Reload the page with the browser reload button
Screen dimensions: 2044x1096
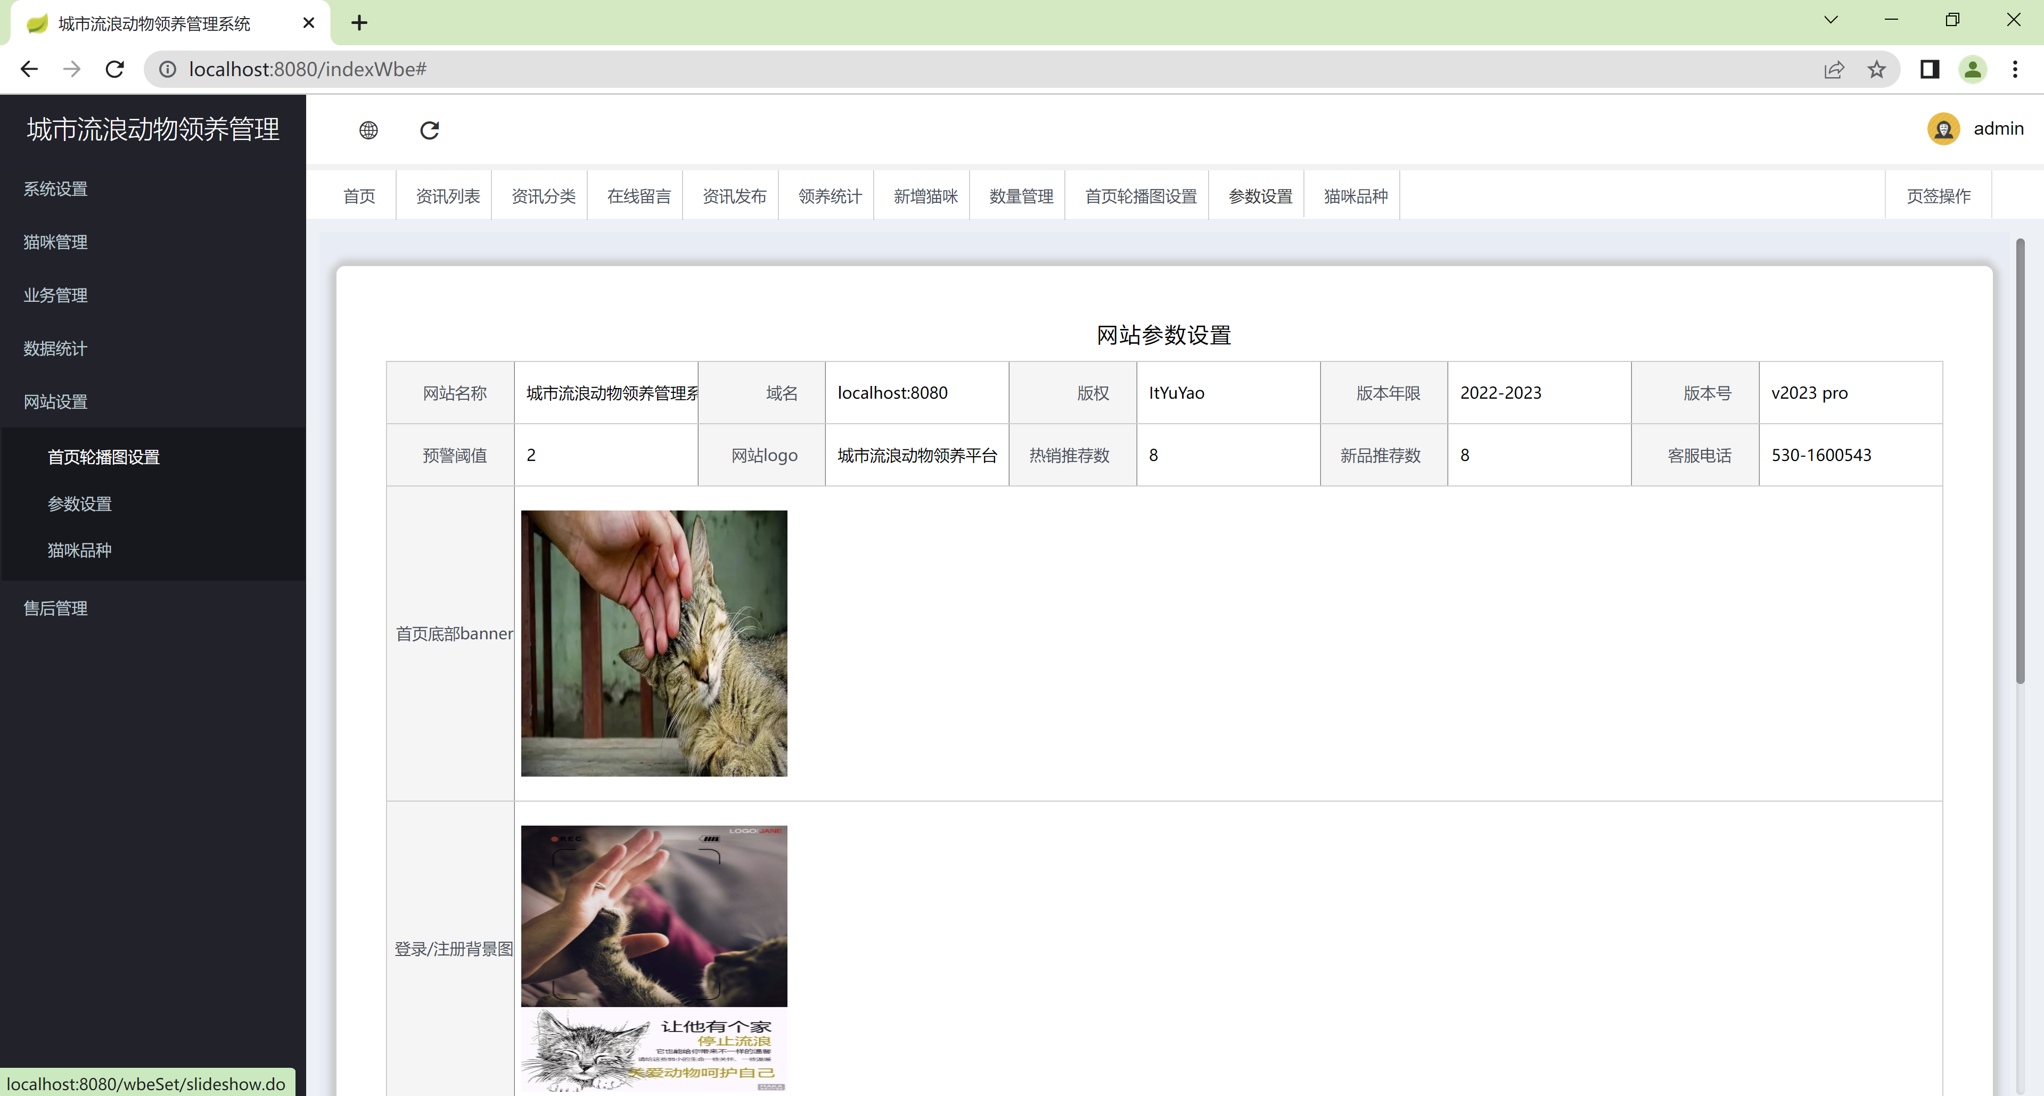coord(115,70)
